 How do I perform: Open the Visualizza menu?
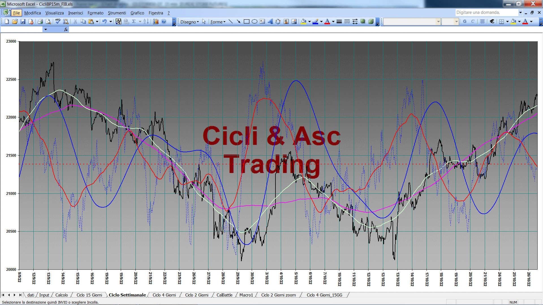[55, 13]
